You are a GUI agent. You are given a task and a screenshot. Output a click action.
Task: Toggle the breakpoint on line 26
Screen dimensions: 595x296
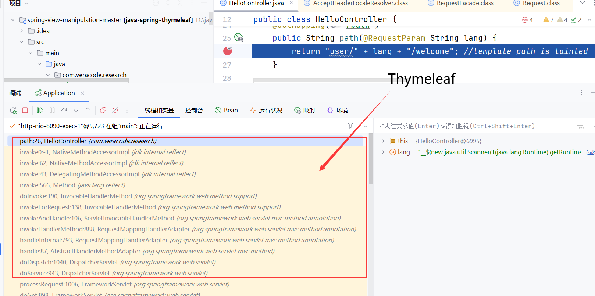(x=228, y=51)
